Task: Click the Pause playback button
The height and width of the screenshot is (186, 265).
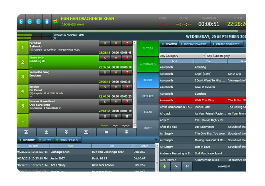Action: coord(38,21)
